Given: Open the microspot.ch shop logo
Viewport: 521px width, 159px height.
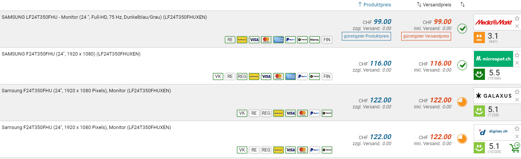Looking at the screenshot, I should (493, 59).
